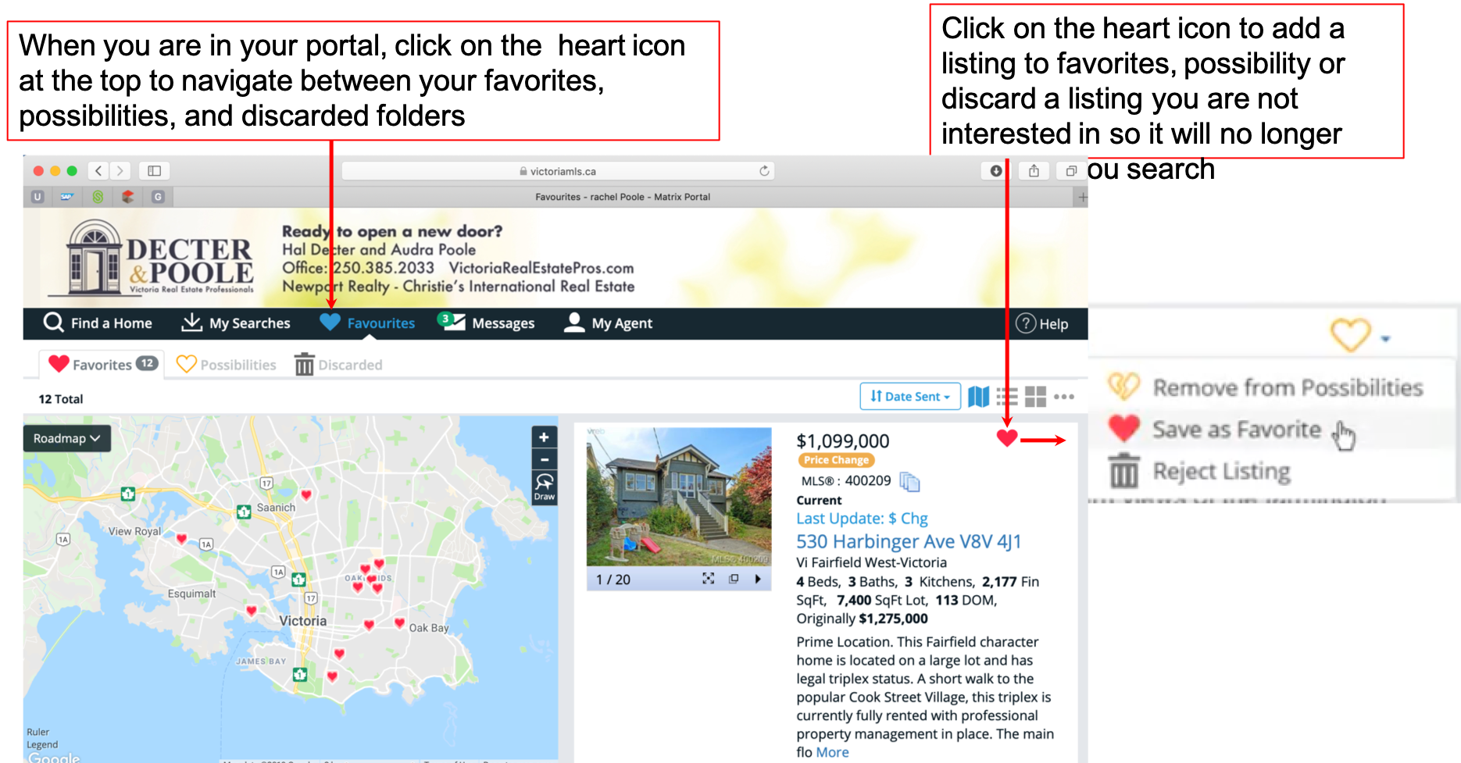
Task: Open the three-dot more options menu
Action: [1064, 397]
